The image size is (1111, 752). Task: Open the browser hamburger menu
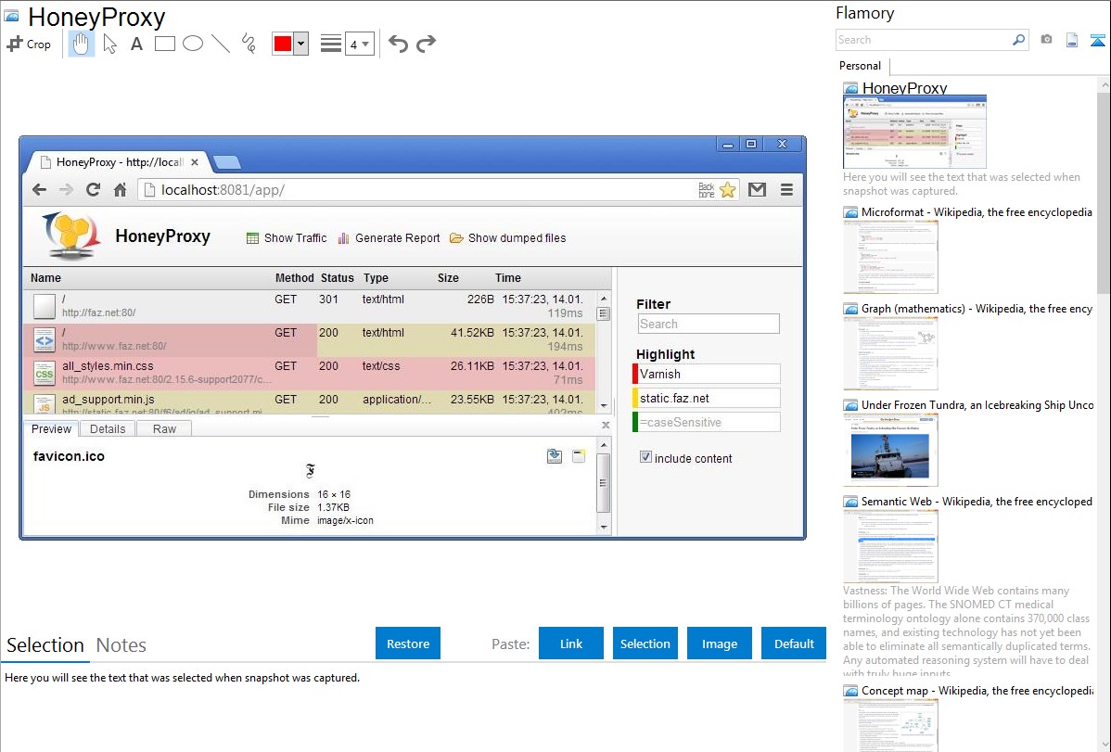786,190
